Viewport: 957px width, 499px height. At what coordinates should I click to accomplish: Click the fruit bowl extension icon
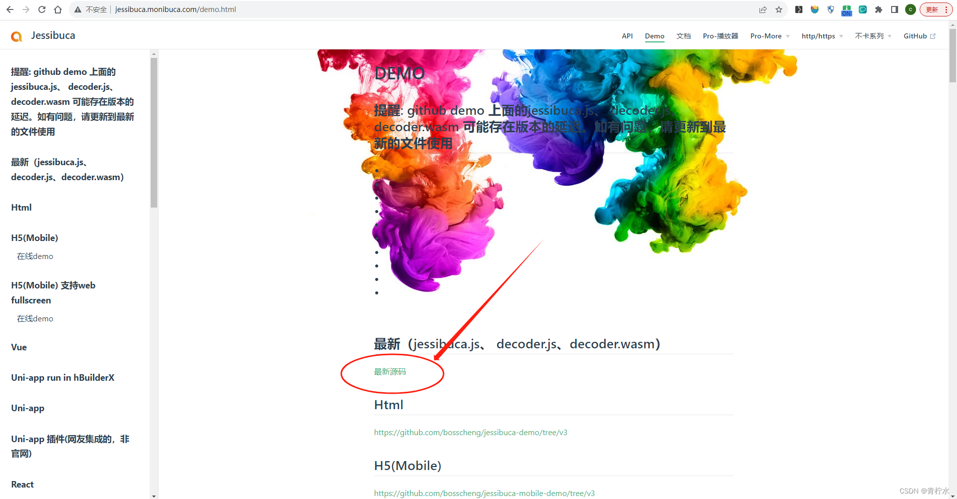814,9
